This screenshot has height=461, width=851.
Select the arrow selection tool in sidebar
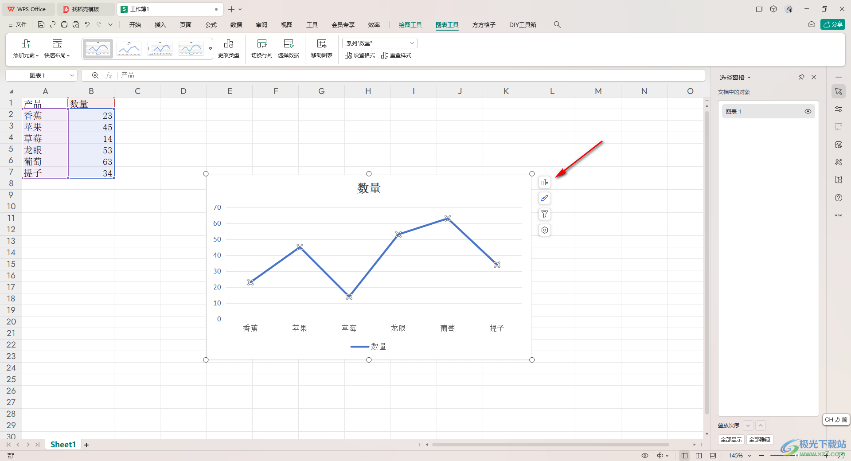click(839, 91)
